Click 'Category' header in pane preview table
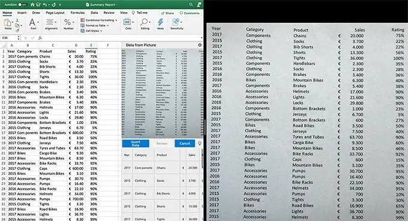Screen dimensions: 408x221 [x=143, y=155]
